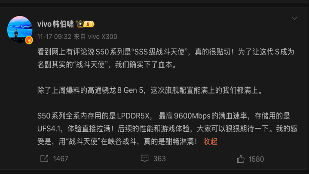Image resolution: width=309 pixels, height=174 pixels.
Task: Click the UFS4.1 storage line of text
Action: click(x=167, y=129)
